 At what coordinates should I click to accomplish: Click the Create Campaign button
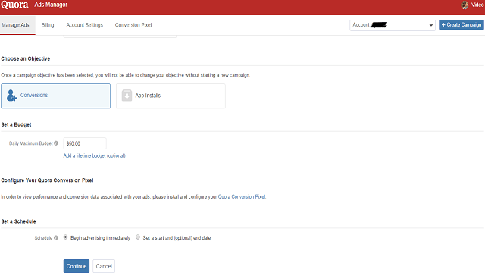(x=462, y=25)
